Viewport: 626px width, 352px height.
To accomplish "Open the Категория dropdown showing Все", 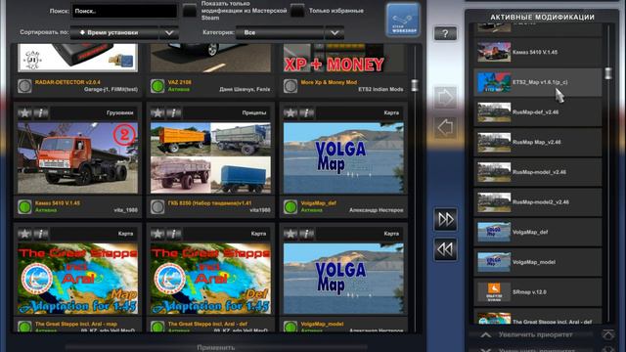I will tap(290, 32).
